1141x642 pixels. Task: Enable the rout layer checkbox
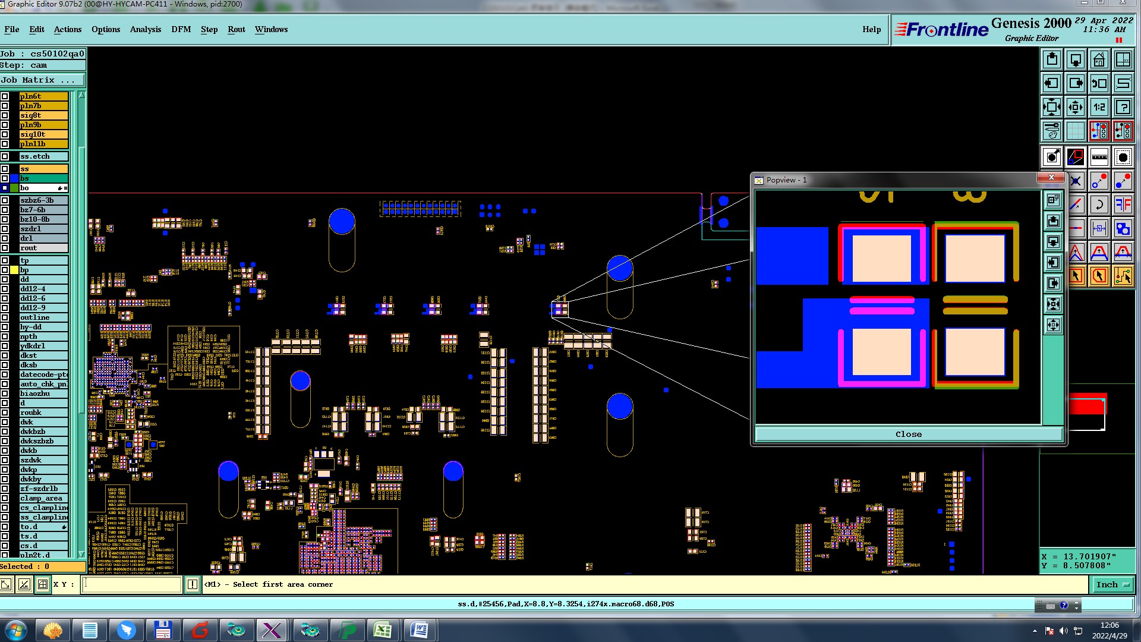click(x=5, y=248)
